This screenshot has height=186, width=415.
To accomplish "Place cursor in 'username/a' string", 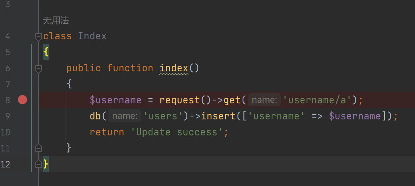I will (x=317, y=100).
